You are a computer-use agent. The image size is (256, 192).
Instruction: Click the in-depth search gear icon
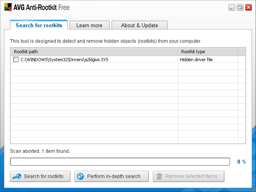(80, 176)
